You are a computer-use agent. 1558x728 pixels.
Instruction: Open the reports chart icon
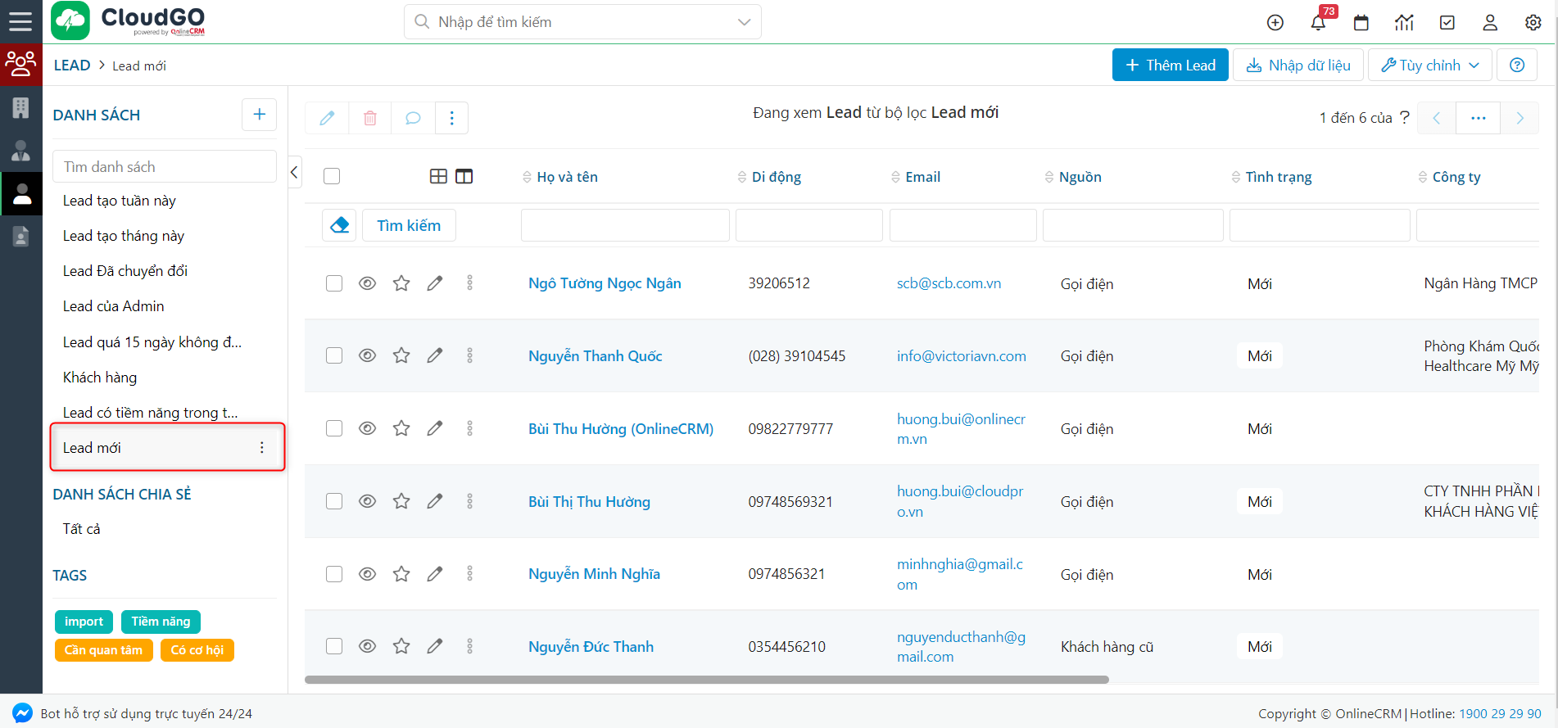pyautogui.click(x=1404, y=23)
